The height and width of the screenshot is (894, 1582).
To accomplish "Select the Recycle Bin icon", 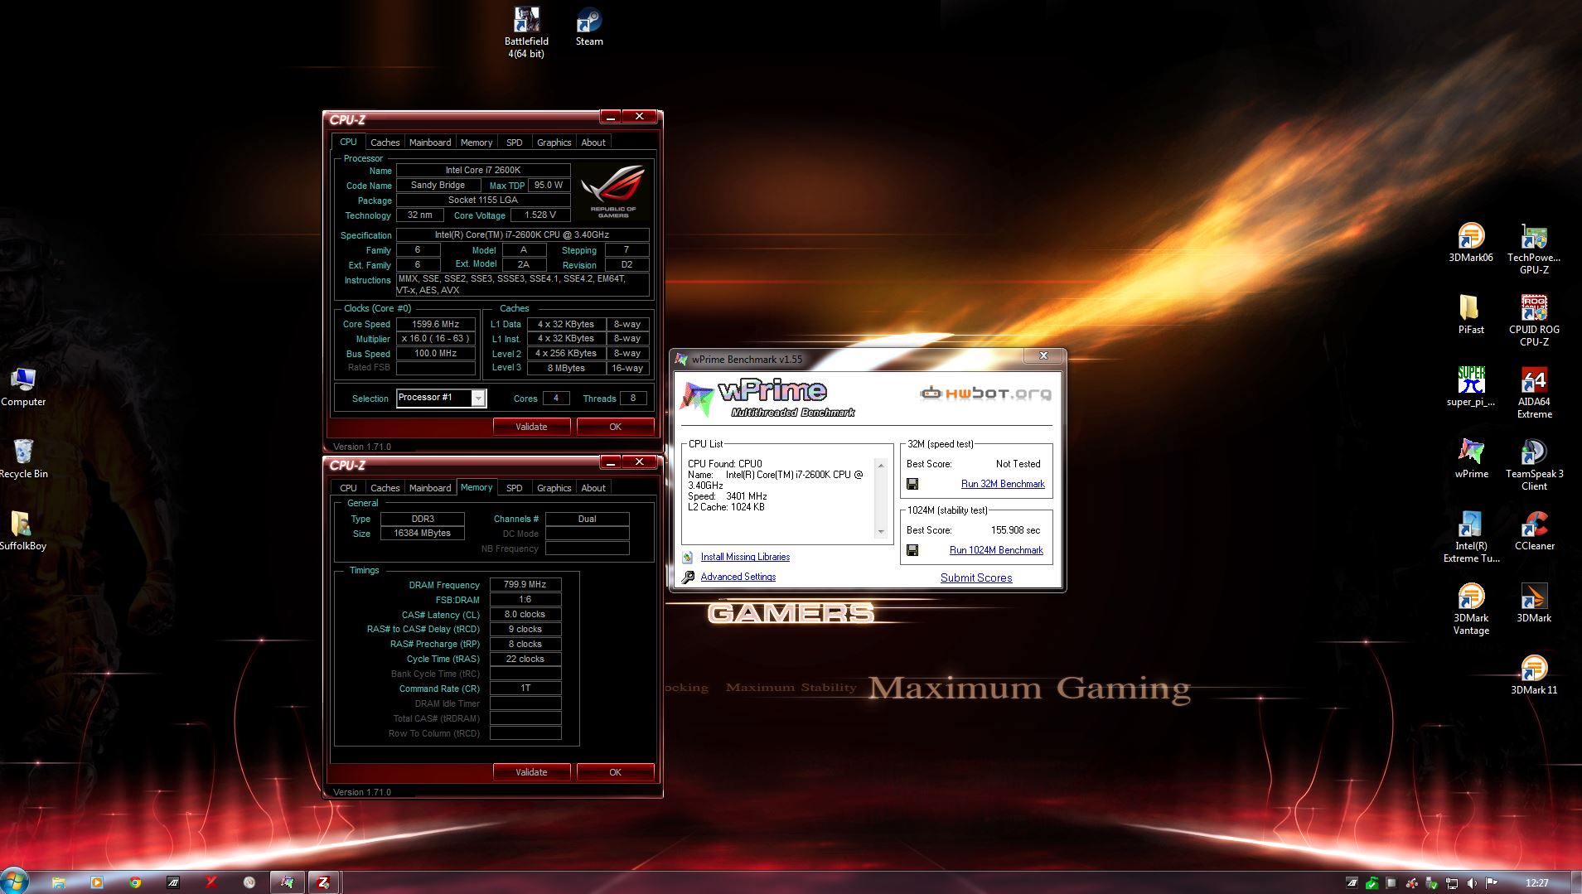I will click(x=23, y=459).
